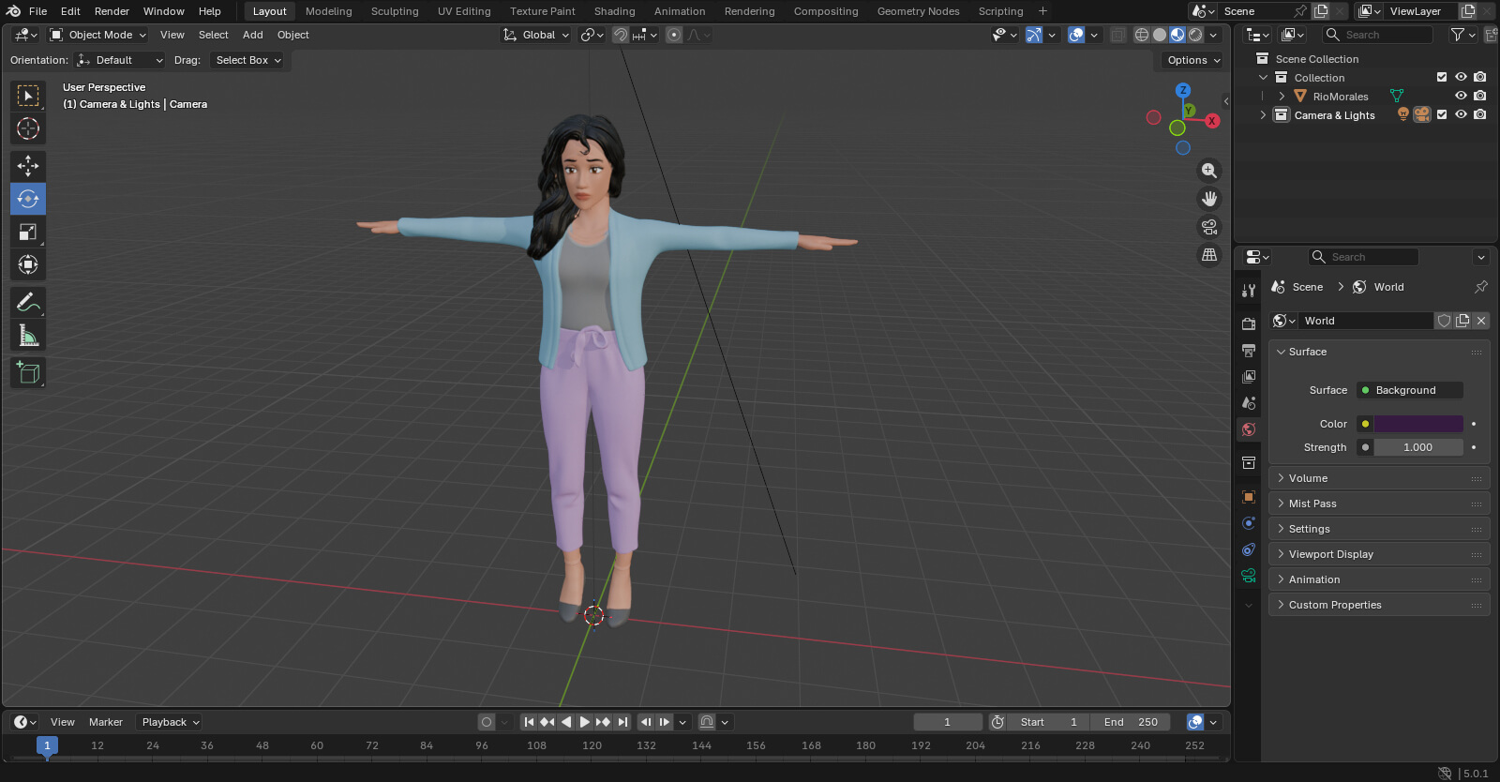Open the Render menu
This screenshot has width=1500, height=782.
(x=112, y=11)
